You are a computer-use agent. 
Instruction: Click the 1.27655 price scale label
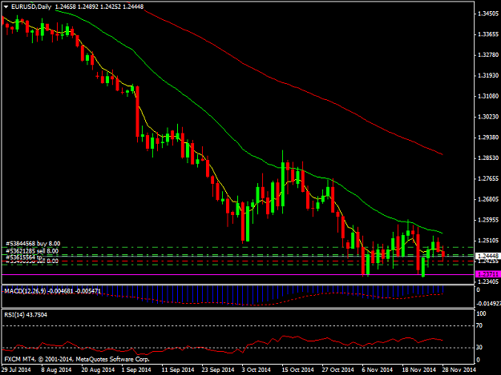pyautogui.click(x=488, y=179)
